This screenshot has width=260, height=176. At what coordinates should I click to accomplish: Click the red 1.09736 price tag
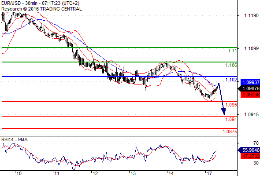[x=250, y=95]
